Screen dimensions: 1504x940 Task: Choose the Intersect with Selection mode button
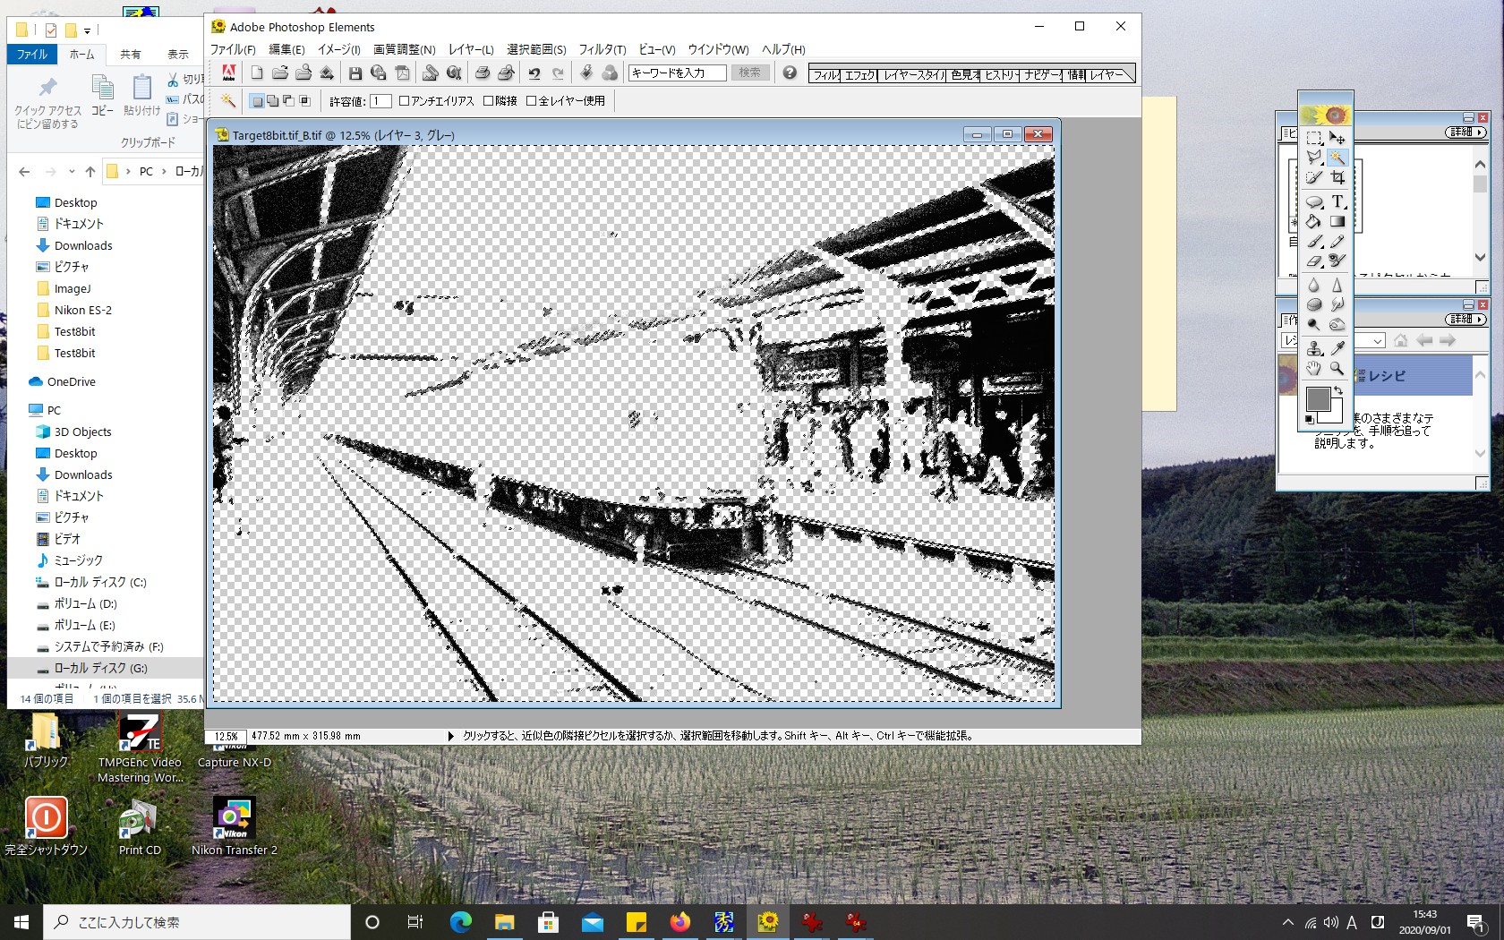pyautogui.click(x=304, y=101)
